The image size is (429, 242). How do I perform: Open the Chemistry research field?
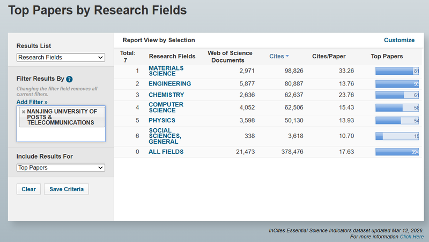(x=166, y=95)
